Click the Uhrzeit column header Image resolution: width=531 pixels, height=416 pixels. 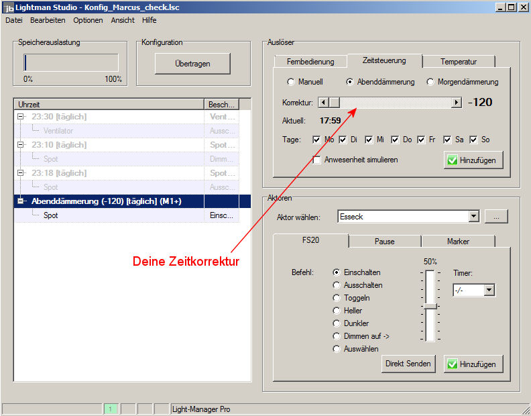click(x=109, y=105)
